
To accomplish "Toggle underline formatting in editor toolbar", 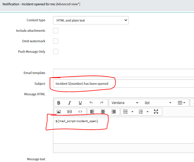I will (80, 103).
